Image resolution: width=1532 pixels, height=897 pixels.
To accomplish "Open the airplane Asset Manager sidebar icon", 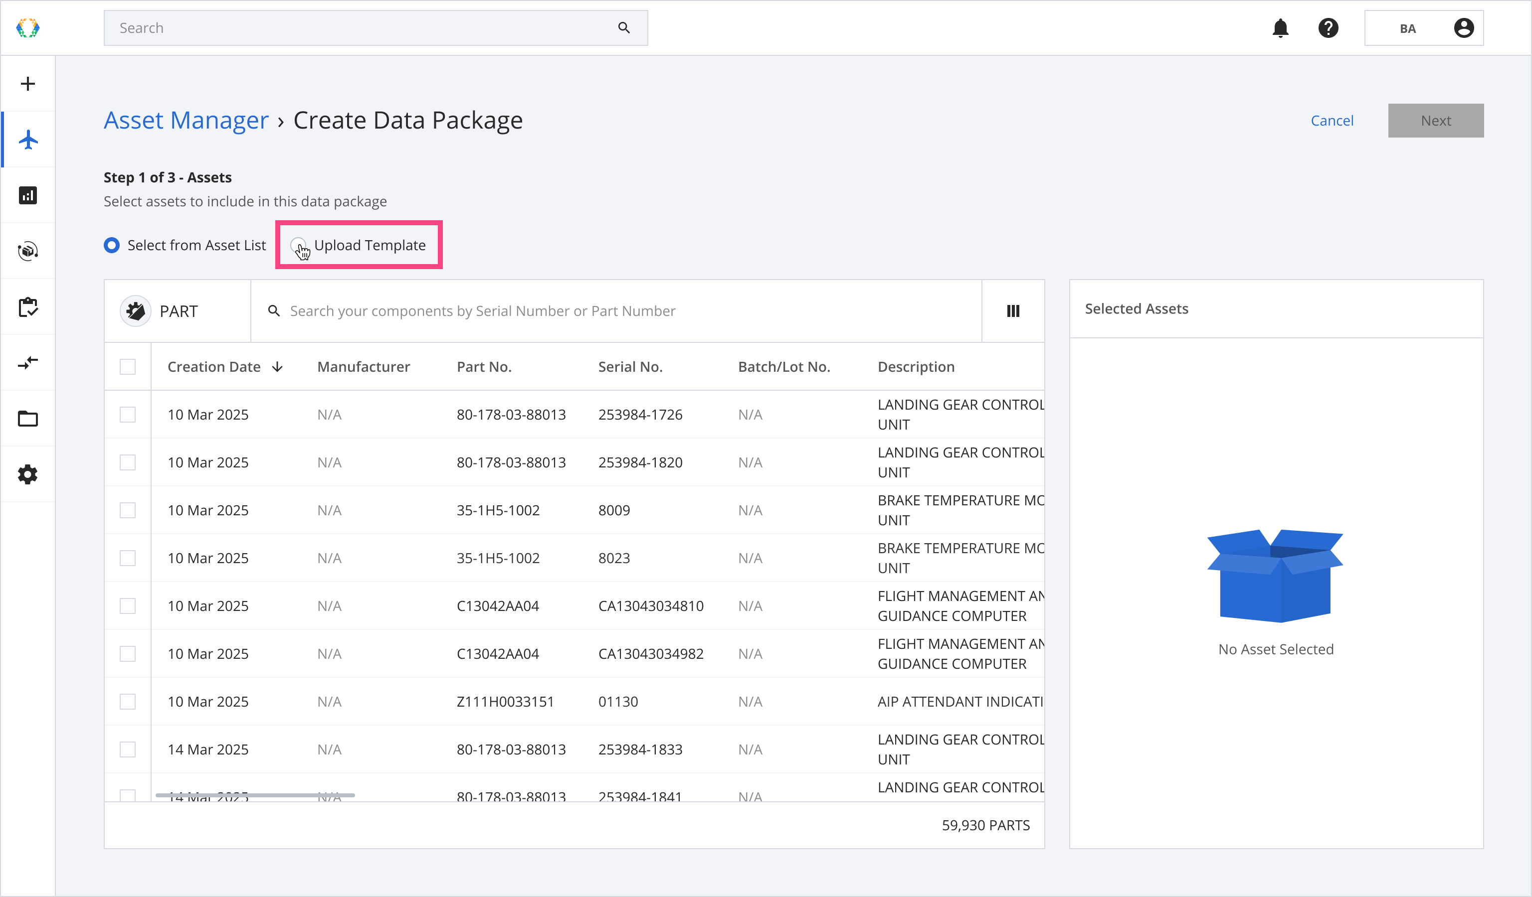I will coord(28,140).
